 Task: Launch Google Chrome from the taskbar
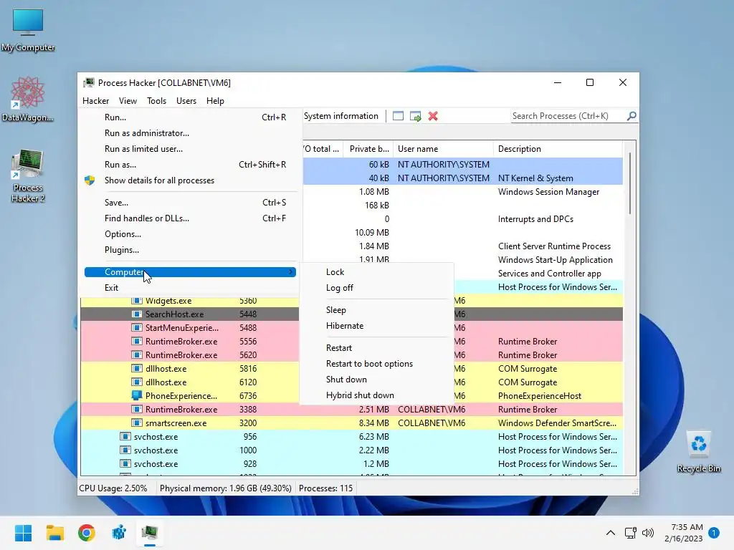pos(87,533)
